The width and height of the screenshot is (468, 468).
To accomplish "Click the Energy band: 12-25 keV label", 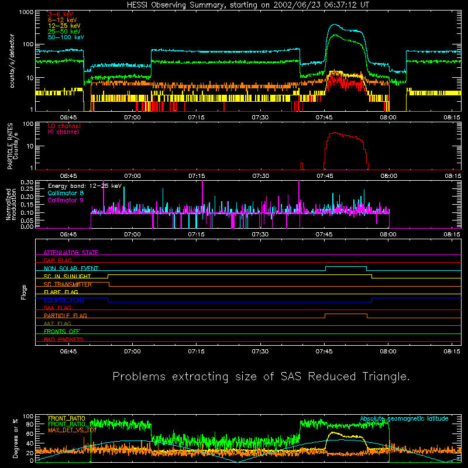I will click(85, 186).
